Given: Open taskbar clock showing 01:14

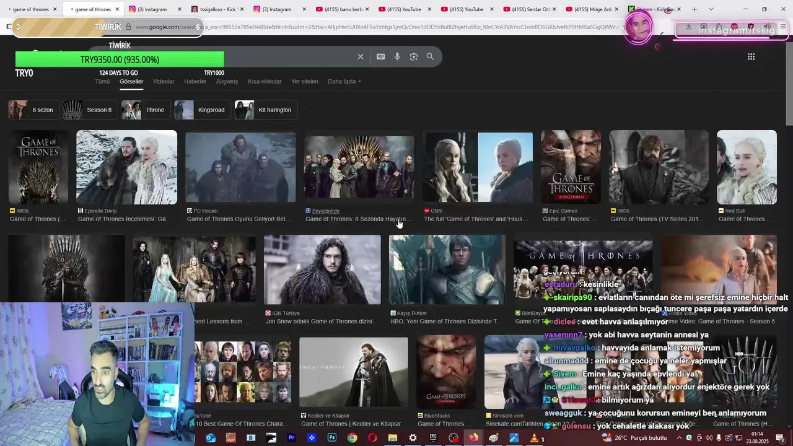Looking at the screenshot, I should 757,438.
